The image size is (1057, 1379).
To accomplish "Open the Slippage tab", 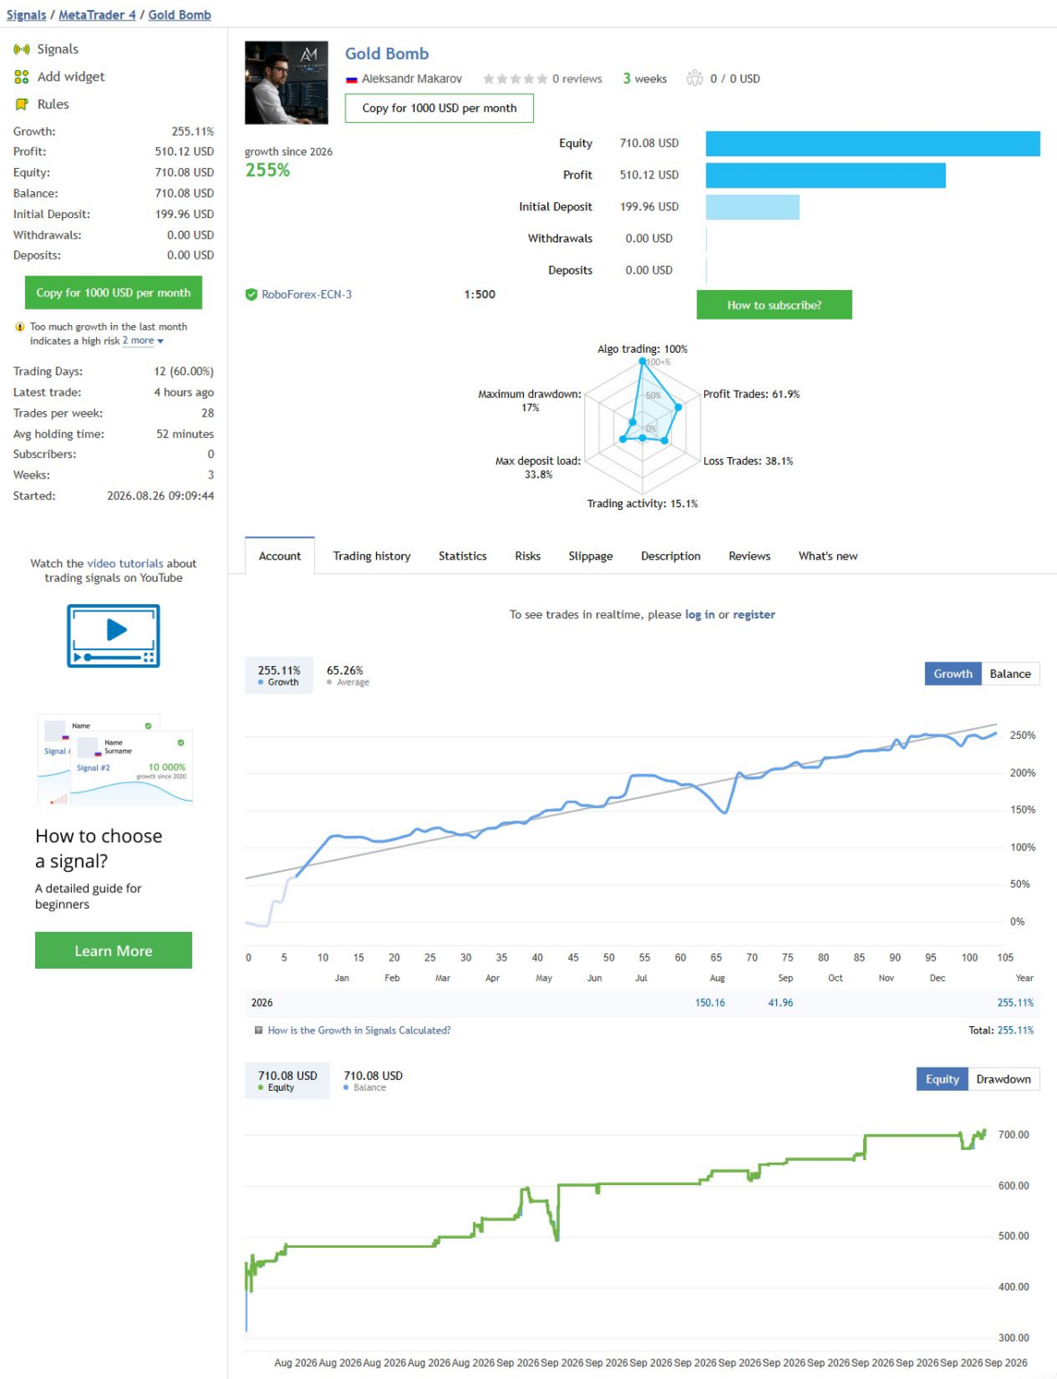I will 590,557.
